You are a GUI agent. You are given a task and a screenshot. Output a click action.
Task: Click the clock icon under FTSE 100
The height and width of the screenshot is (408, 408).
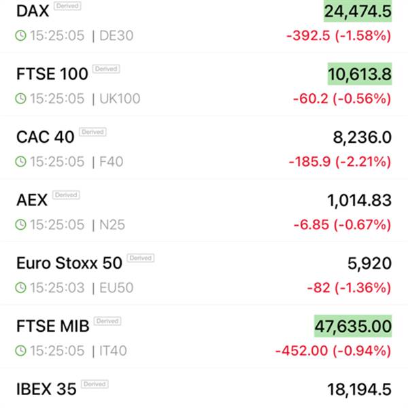pyautogui.click(x=21, y=99)
